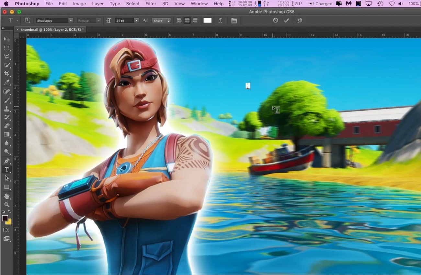The height and width of the screenshot is (275, 421).
Task: Set the foreground color swatch
Action: click(x=5, y=218)
